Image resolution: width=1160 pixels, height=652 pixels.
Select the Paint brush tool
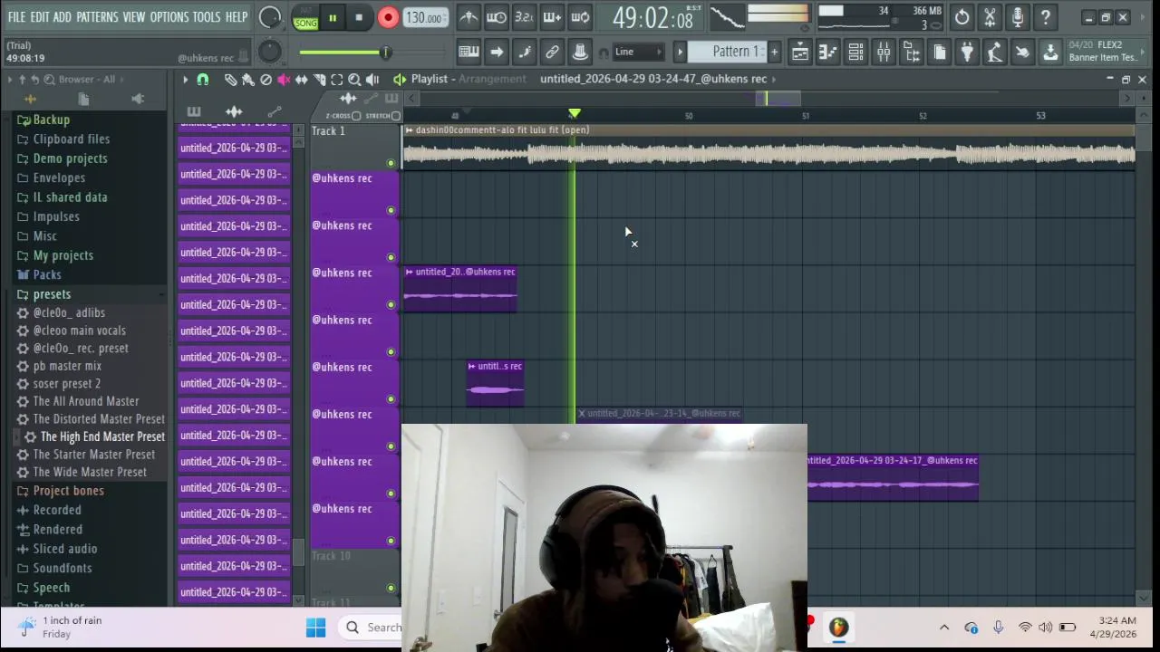247,80
